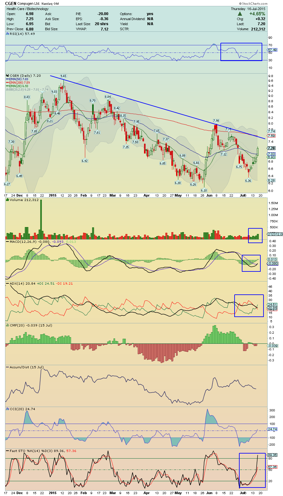
Task: Click the green up-arrow change indicator
Action: 240,14
